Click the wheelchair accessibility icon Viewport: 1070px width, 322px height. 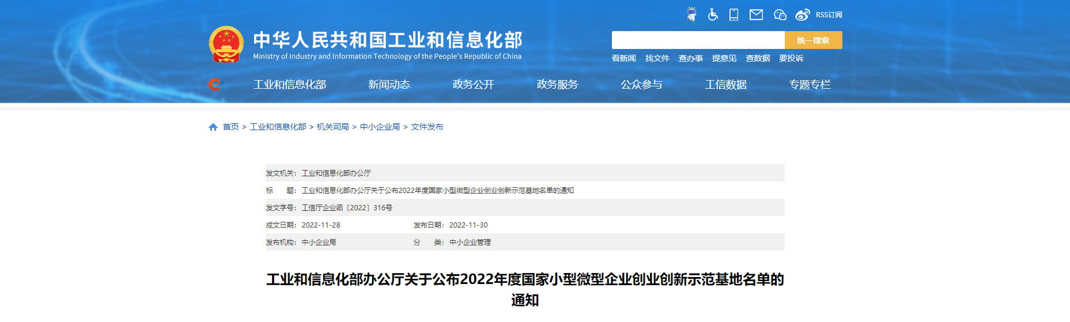tap(713, 14)
